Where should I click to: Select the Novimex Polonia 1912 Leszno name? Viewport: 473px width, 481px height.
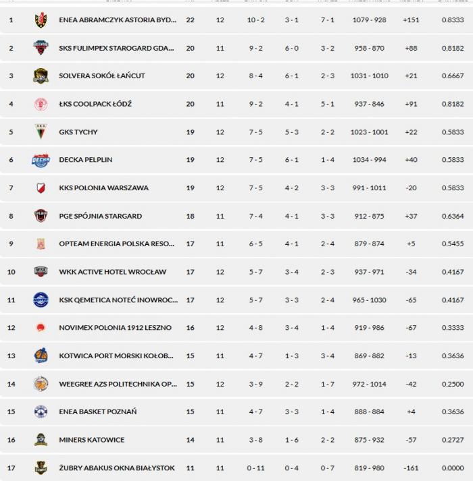click(116, 328)
